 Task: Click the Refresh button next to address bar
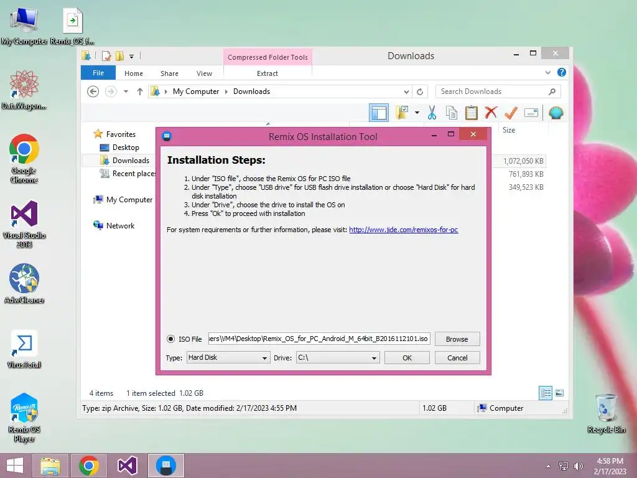tap(420, 91)
